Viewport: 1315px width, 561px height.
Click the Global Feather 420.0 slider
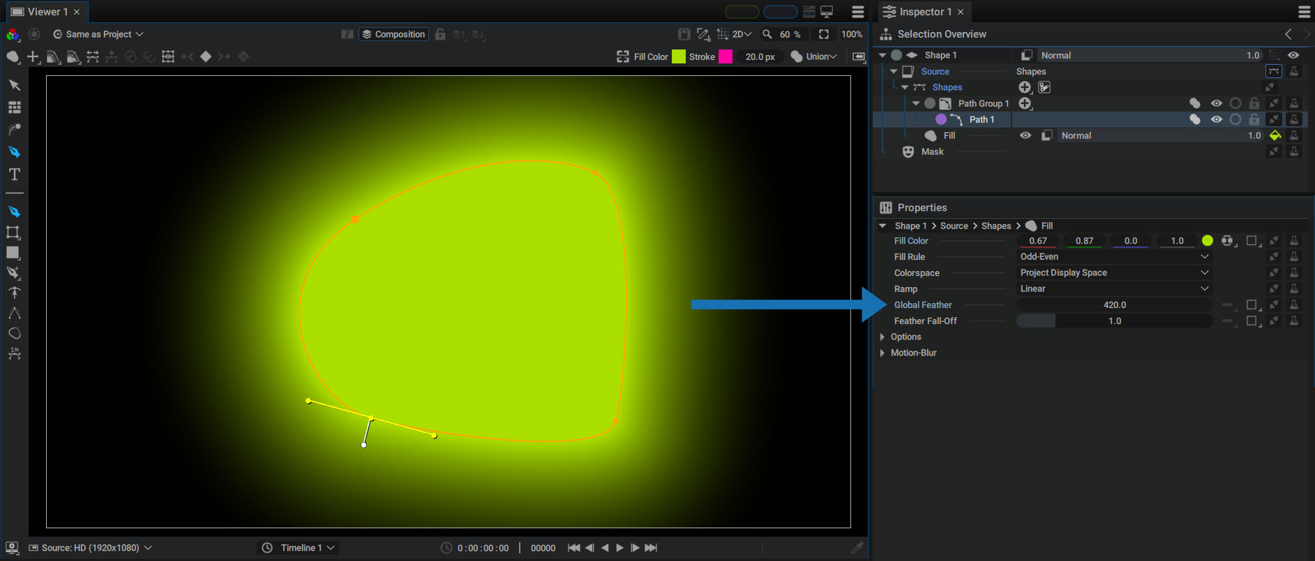[1114, 305]
